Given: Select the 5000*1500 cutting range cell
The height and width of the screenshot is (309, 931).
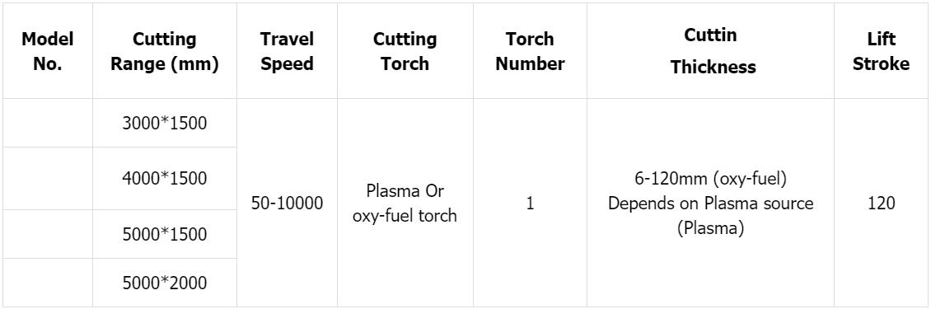Looking at the screenshot, I should [x=165, y=233].
